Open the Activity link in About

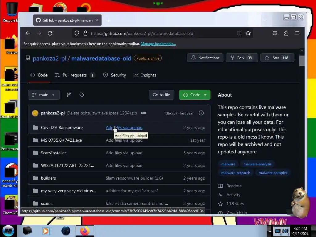click(229, 195)
